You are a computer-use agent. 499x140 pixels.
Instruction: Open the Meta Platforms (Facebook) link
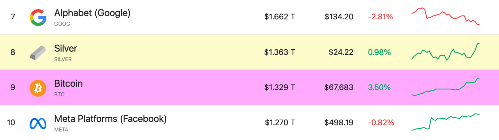(110, 119)
